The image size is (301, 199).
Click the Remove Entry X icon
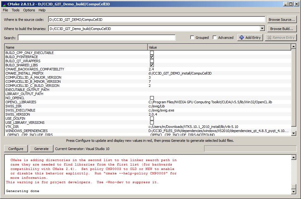click(269, 38)
